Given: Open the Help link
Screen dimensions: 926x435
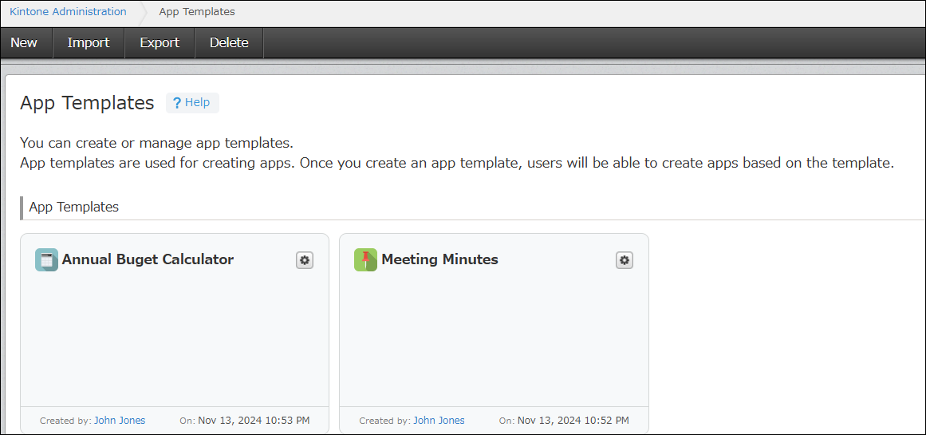Looking at the screenshot, I should pyautogui.click(x=197, y=102).
